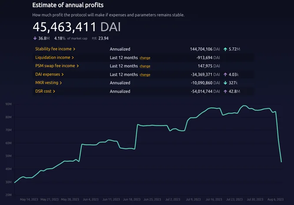Click the chart line's final drop endpoint
The width and height of the screenshot is (294, 205).
pos(282,162)
